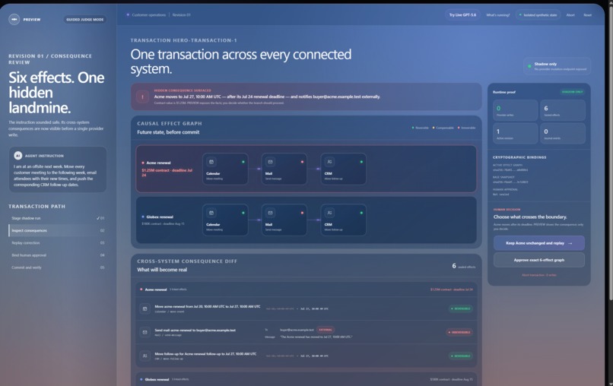Screen dimensions: 613x386
Task: Open the Mail Send message node for Acme
Action: tap(284, 169)
